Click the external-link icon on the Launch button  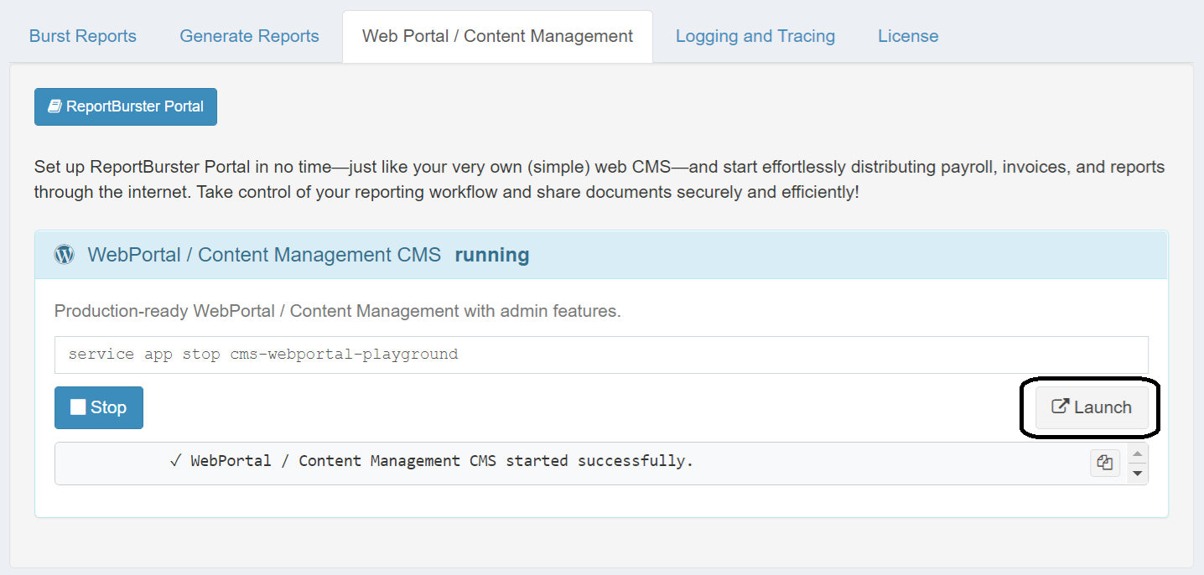click(1061, 407)
